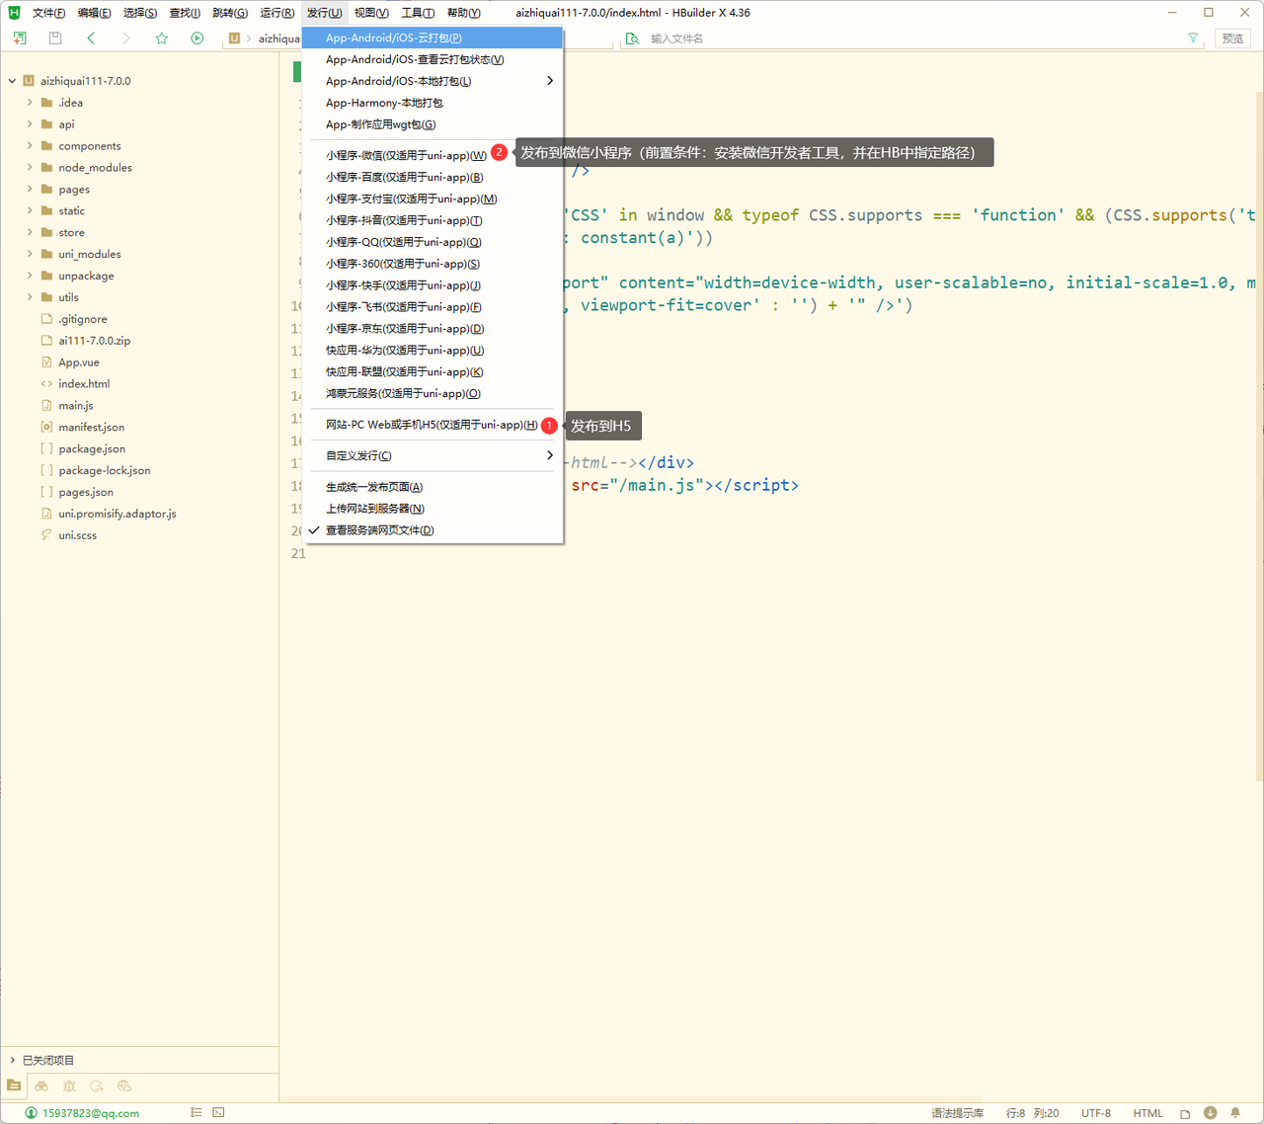1264x1124 pixels.
Task: Open index.html in the file tree
Action: point(84,384)
